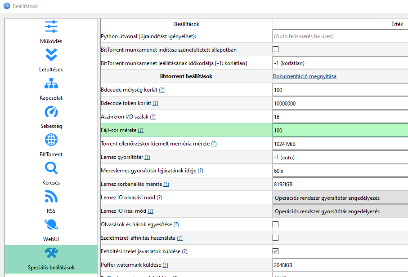Switch to Sebesség tab label

click(51, 126)
